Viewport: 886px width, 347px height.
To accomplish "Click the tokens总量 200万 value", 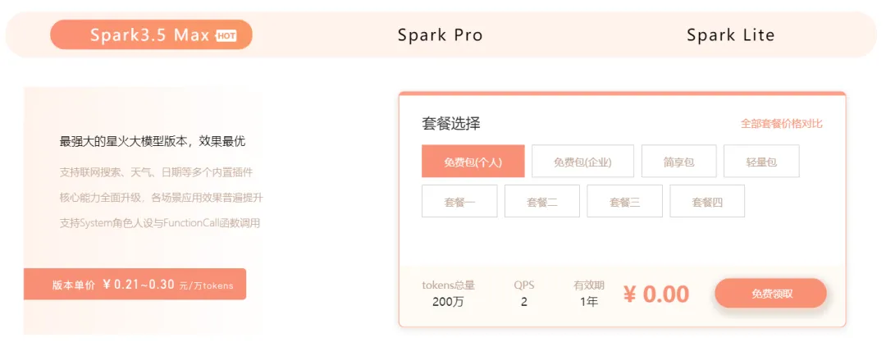I will click(x=448, y=302).
